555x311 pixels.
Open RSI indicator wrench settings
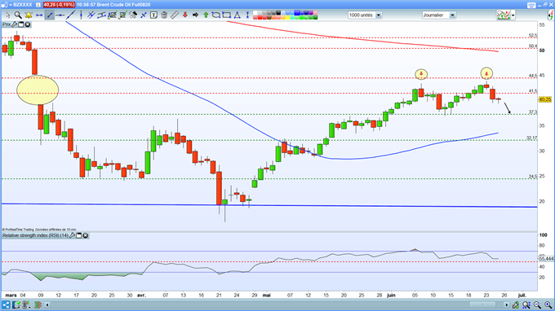click(72, 235)
